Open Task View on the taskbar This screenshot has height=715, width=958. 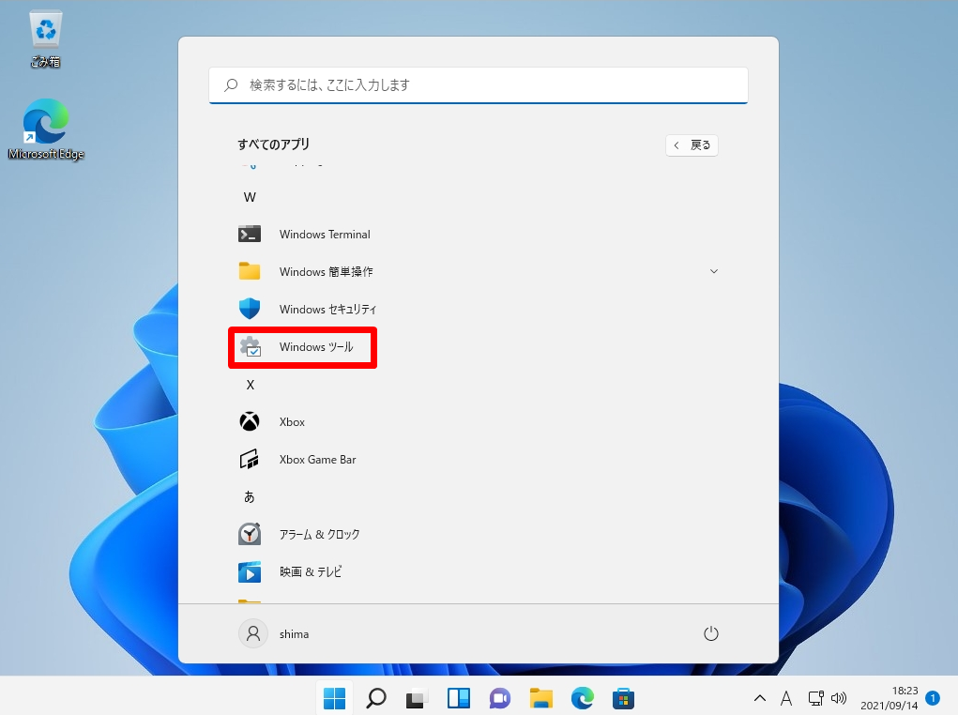[417, 698]
